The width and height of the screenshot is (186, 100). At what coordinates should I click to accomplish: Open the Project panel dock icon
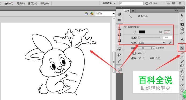(119, 69)
